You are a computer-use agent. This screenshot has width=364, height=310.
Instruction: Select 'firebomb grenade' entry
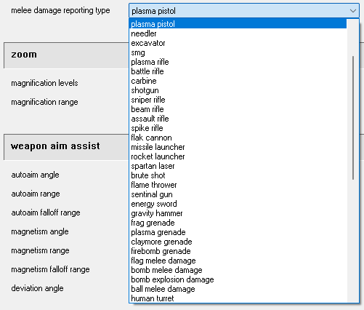(238, 251)
